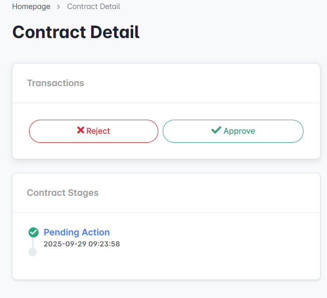Image resolution: width=327 pixels, height=298 pixels.
Task: Click the green checkmark icon on Approve
Action: [x=216, y=130]
